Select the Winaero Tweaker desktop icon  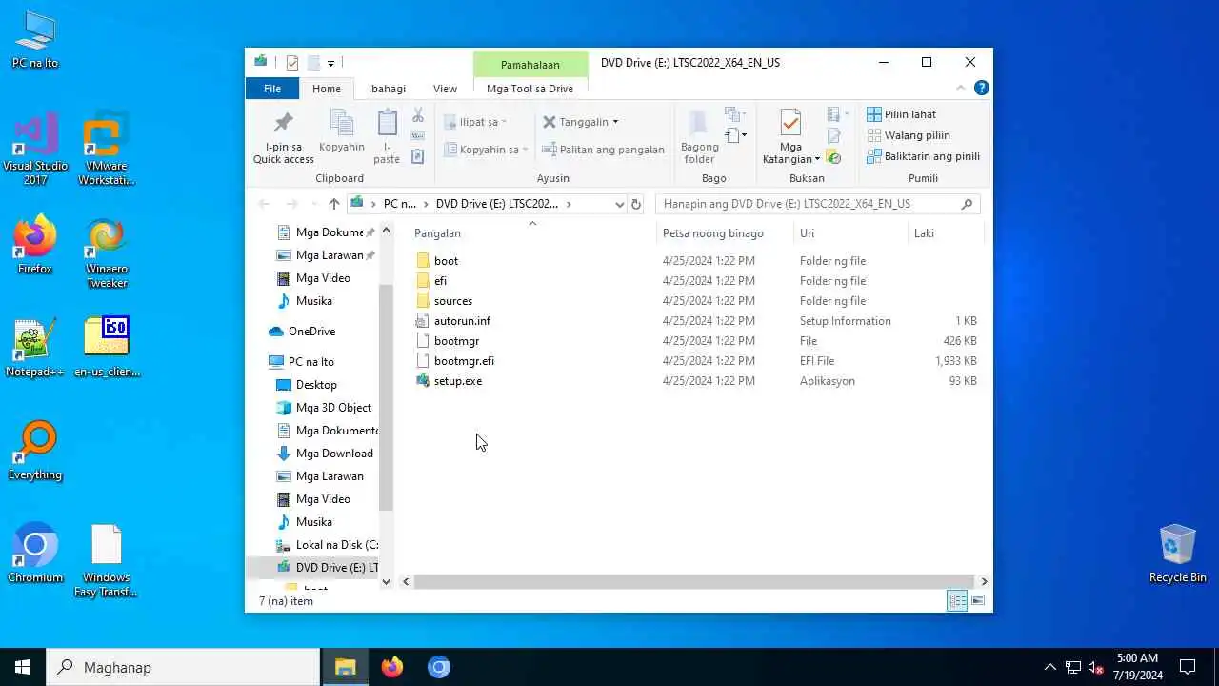[106, 252]
